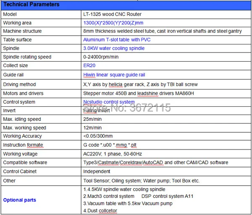Click 'Aluminum T-slot table with PVC' value
The image size is (252, 215).
117,40
